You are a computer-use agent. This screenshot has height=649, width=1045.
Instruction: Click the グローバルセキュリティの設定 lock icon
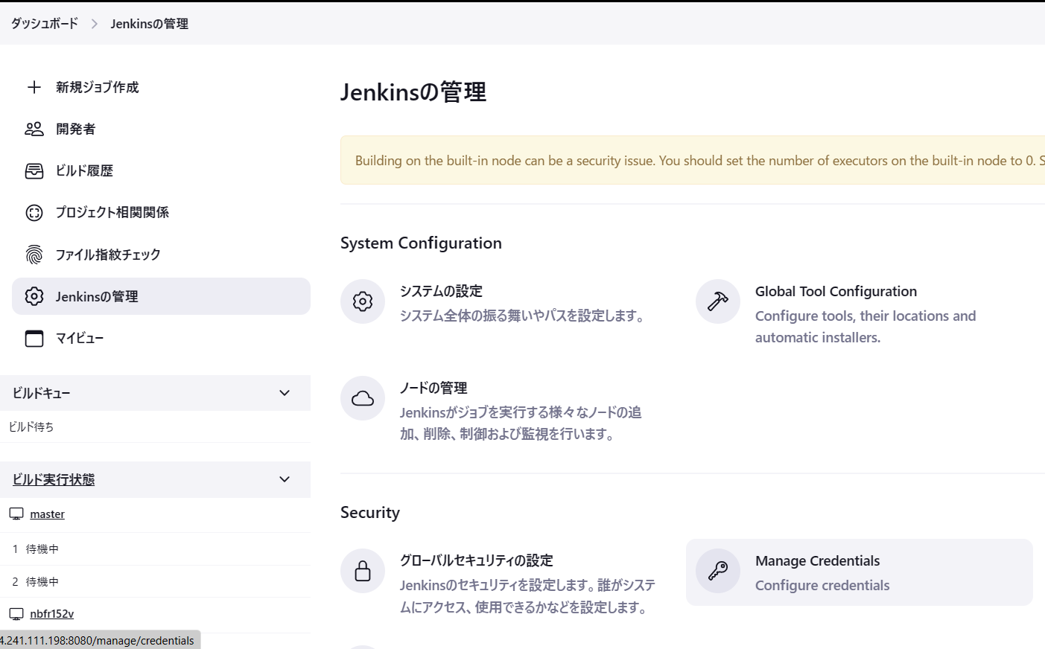coord(363,570)
